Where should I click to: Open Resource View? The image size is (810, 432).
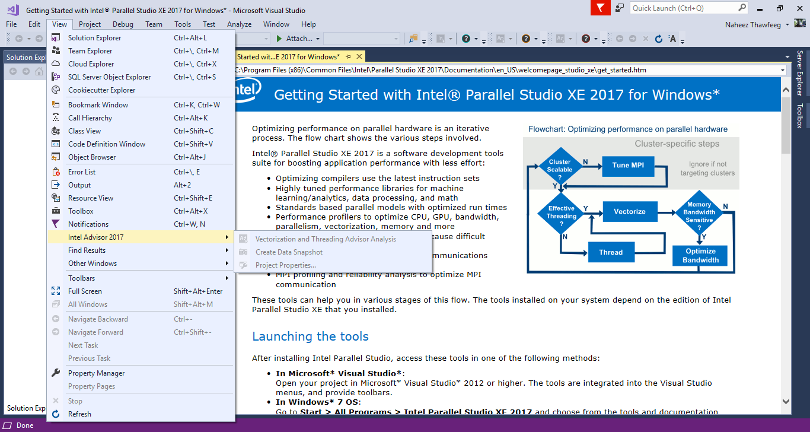[141, 198]
